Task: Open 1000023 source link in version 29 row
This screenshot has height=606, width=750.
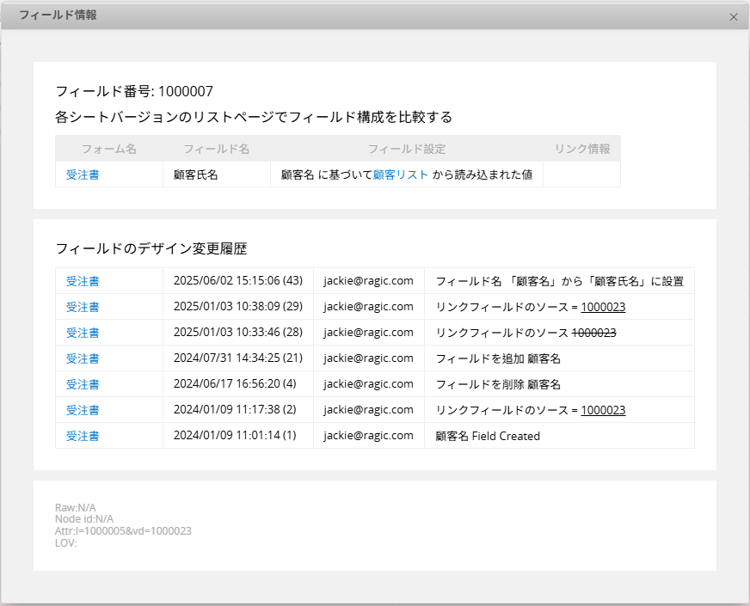Action: (603, 307)
